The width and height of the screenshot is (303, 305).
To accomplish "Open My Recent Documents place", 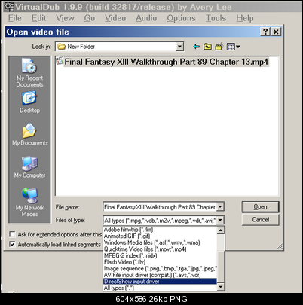I will point(29,72).
